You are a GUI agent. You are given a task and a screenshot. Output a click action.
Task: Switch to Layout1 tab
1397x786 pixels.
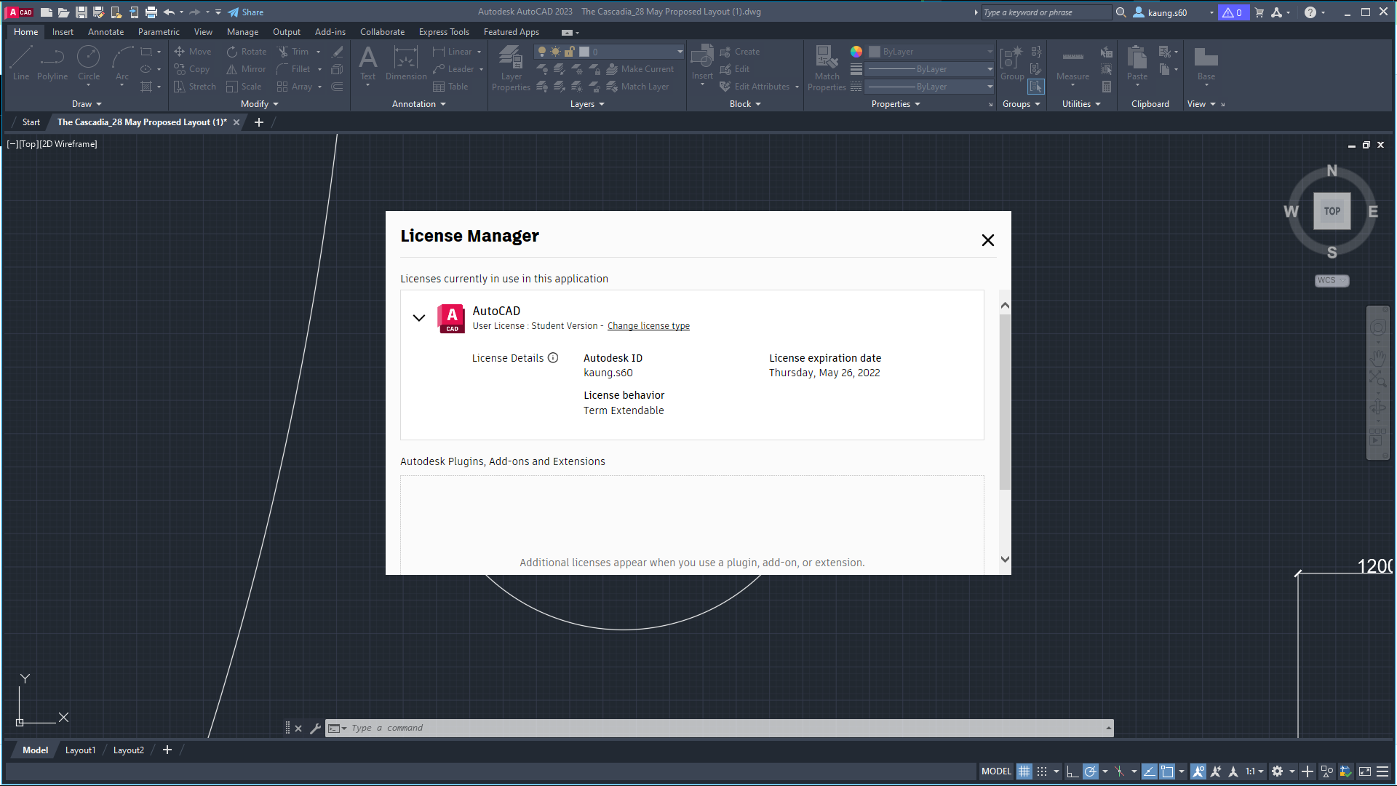(80, 750)
